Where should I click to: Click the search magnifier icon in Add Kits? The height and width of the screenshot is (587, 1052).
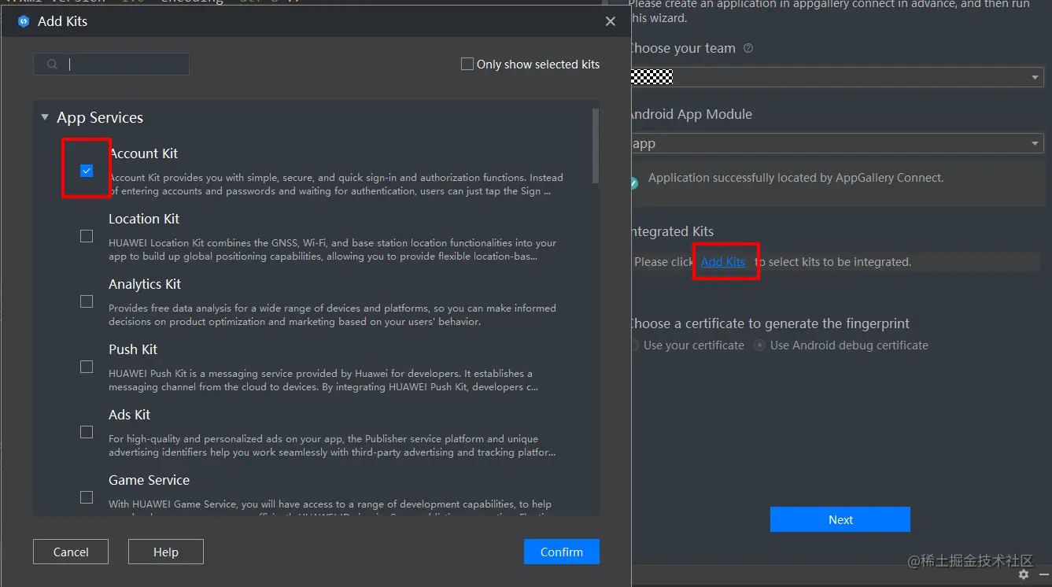(x=52, y=65)
